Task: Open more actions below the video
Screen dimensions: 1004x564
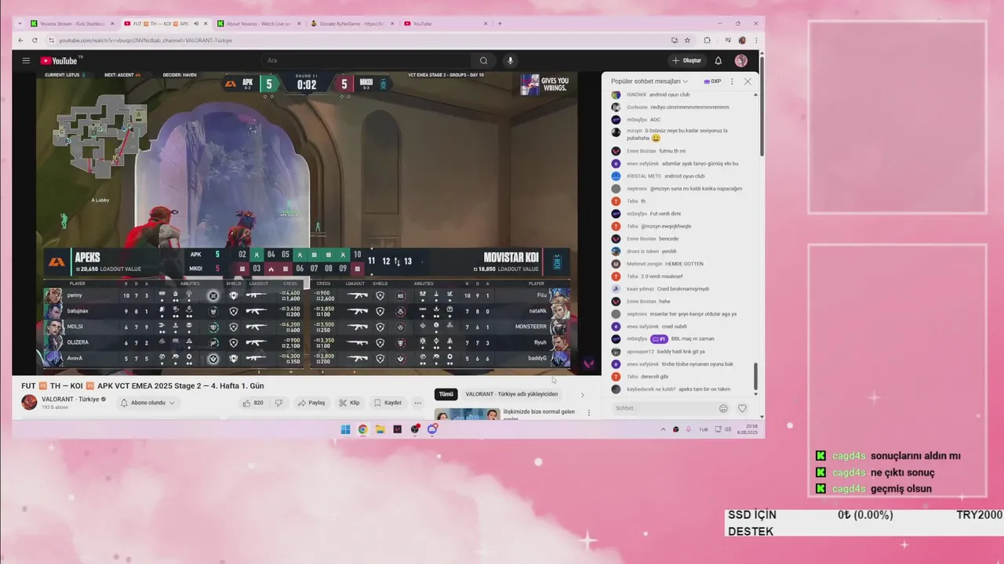Action: (417, 403)
